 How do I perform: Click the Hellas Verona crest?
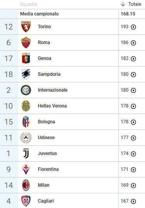tap(26, 106)
